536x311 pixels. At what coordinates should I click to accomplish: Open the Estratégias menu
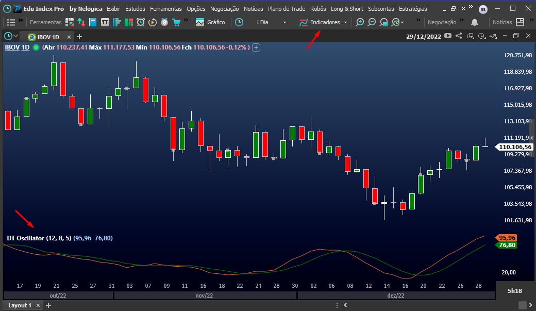[413, 9]
